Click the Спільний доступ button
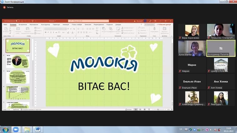Image resolution: width=237 pixels, height=133 pixels. click(x=164, y=24)
